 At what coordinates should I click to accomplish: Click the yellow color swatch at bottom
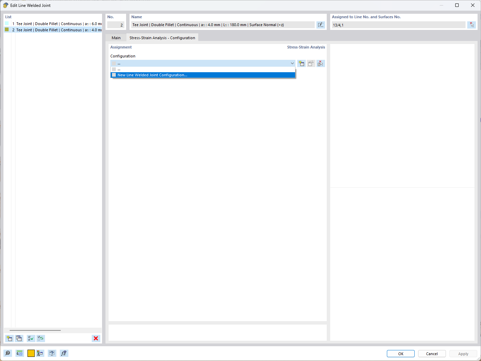(x=31, y=353)
